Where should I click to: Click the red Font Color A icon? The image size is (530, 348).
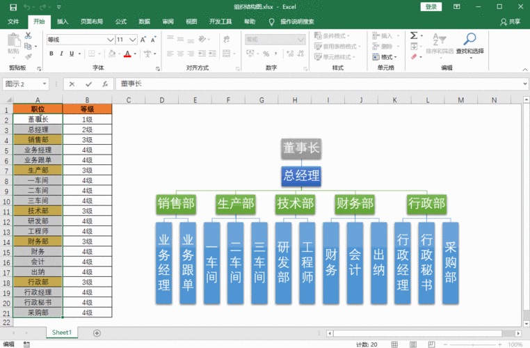point(127,54)
